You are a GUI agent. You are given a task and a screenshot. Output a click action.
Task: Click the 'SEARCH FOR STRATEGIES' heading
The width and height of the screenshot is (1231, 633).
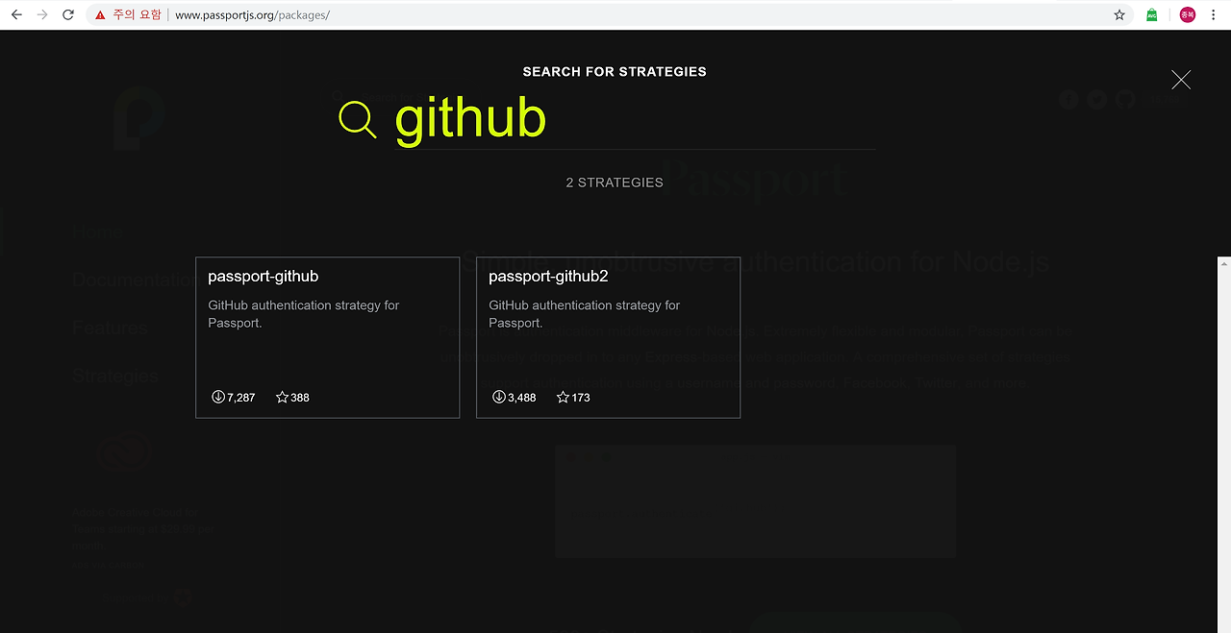pos(615,72)
